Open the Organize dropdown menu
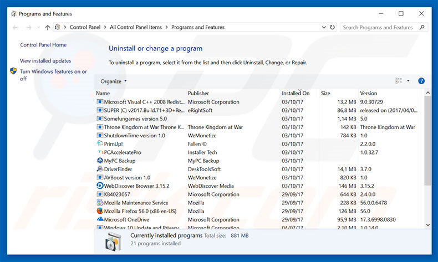The width and height of the screenshot is (438, 262). click(113, 81)
